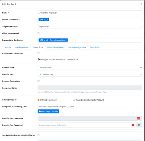The height and width of the screenshot is (141, 145).
Task: Click the info icon beside Configure options text
Action: pos(39,59)
